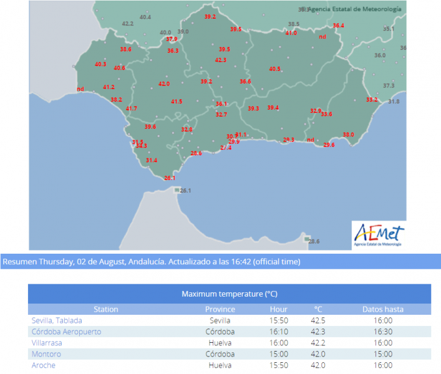Click the Province column header

click(220, 309)
